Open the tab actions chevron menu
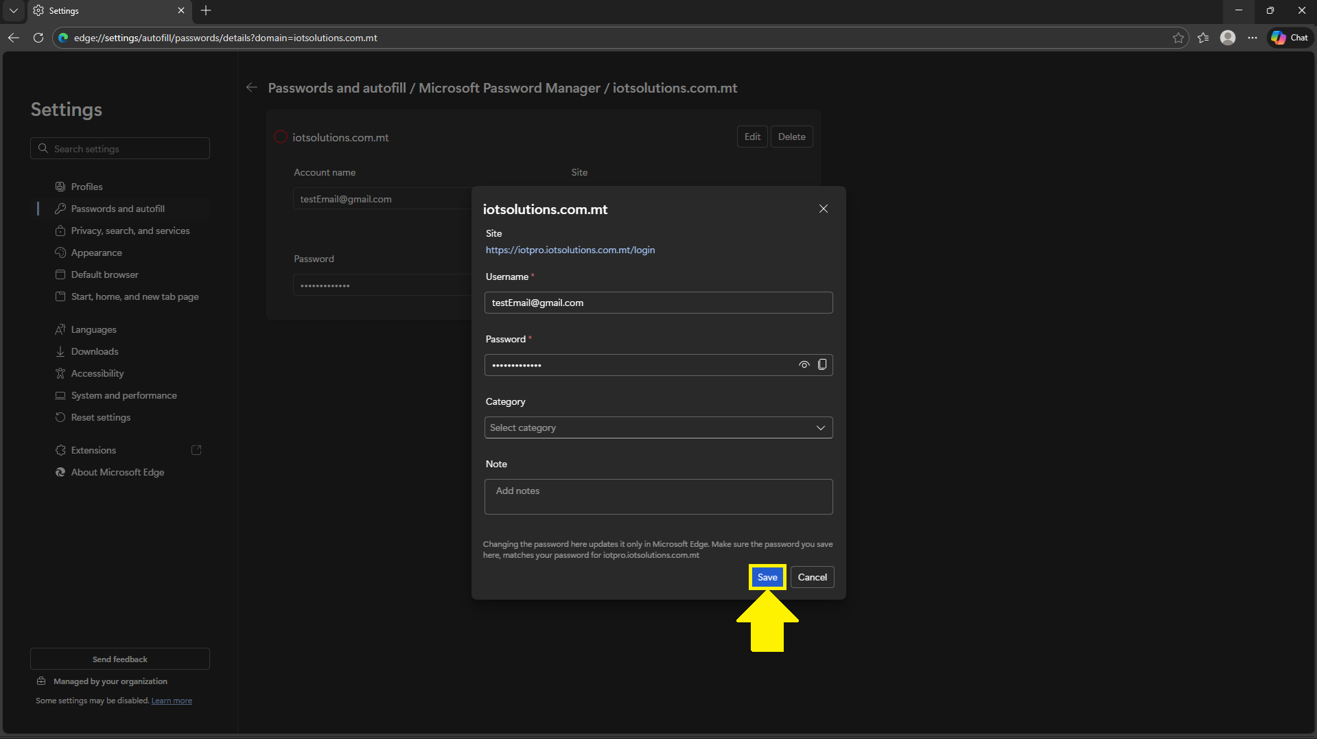1317x739 pixels. click(13, 10)
